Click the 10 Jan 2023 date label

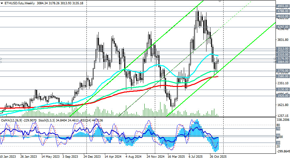pos(8,157)
